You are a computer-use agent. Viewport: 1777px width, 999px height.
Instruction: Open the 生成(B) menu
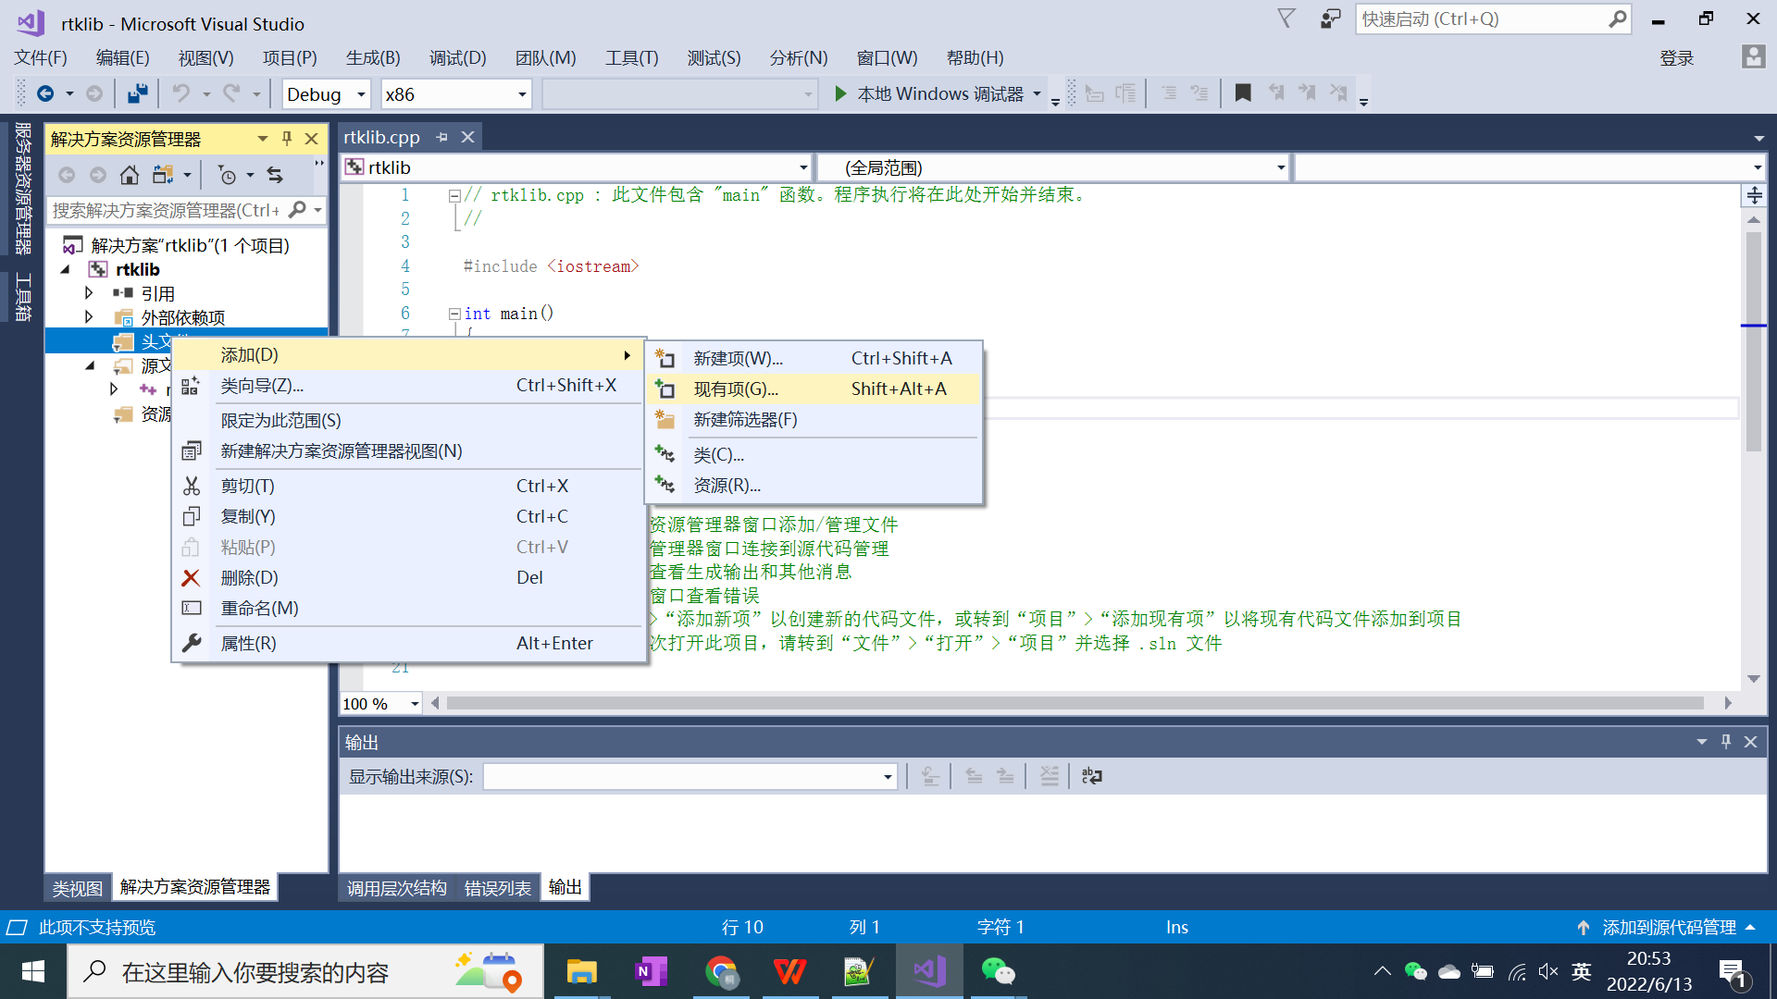[373, 57]
